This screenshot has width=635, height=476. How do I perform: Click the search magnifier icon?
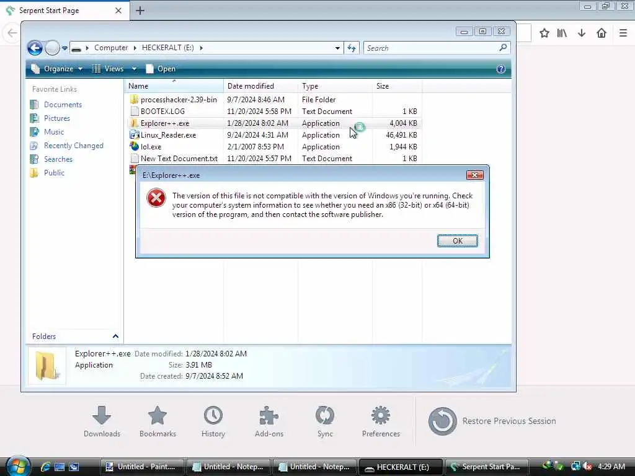pyautogui.click(x=503, y=47)
